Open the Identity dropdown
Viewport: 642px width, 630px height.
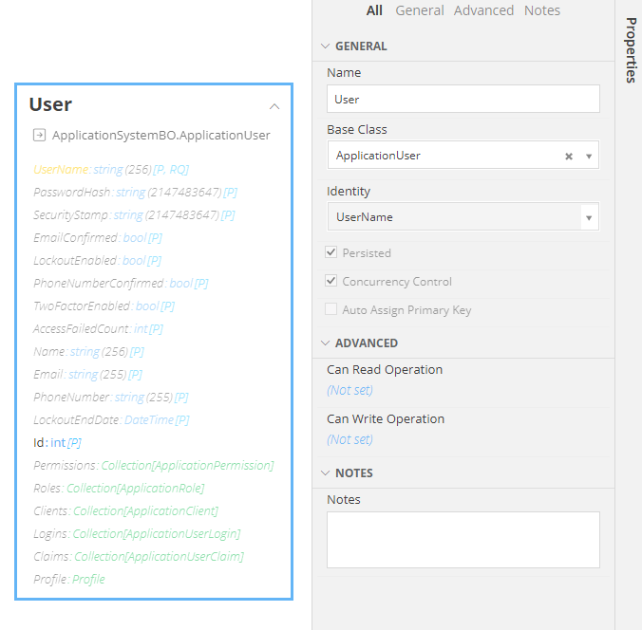tap(589, 217)
